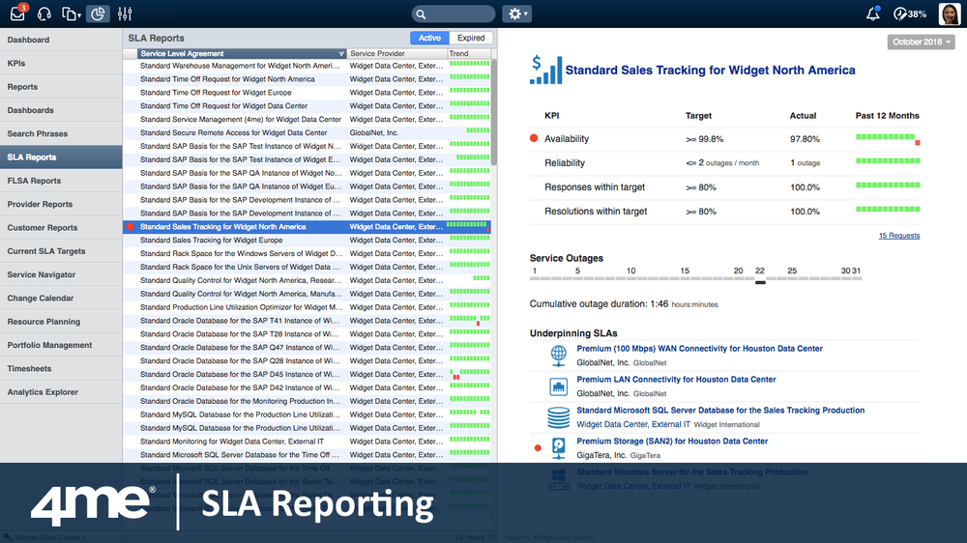Click the SQL Server database icon
Viewport: 967px width, 543px height.
[x=558, y=417]
